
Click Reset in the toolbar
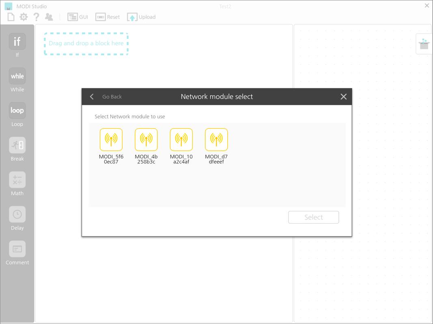click(x=108, y=17)
